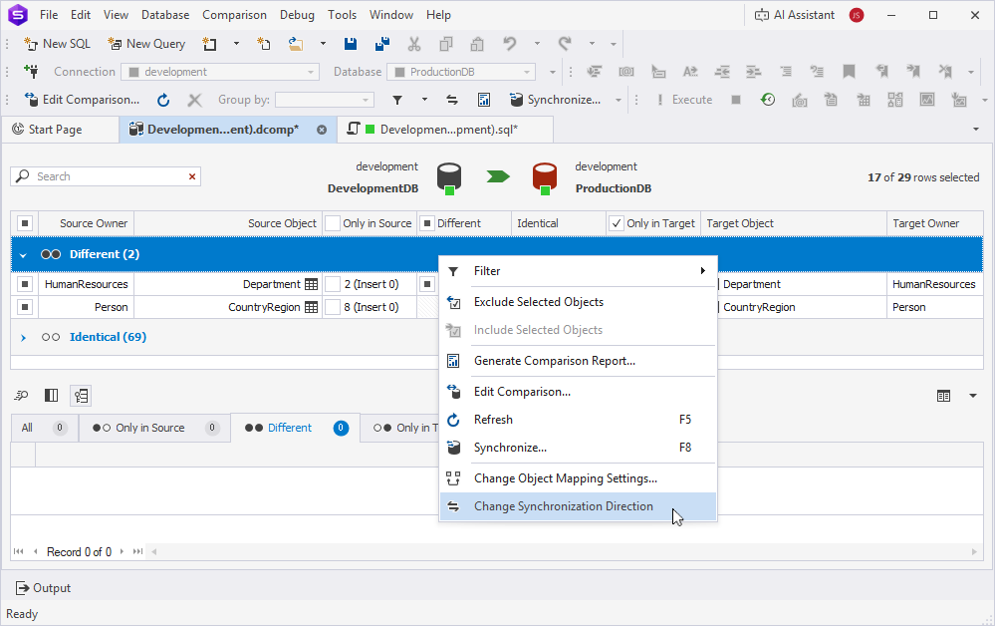The height and width of the screenshot is (626, 995).
Task: Toggle the HumanResources Department row checkbox
Action: 25,284
